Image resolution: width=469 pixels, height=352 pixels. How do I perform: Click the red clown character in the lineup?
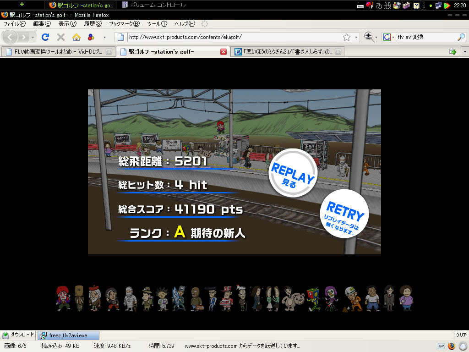pyautogui.click(x=63, y=298)
